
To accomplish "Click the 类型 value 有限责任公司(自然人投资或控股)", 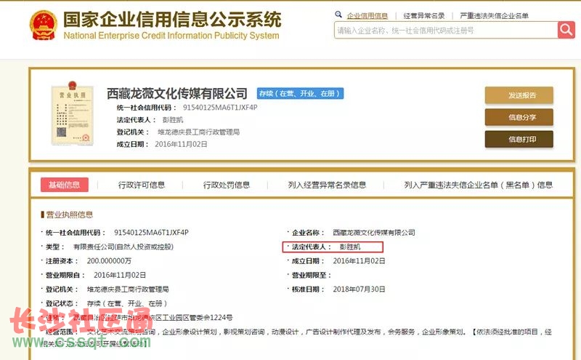I will pyautogui.click(x=123, y=247).
